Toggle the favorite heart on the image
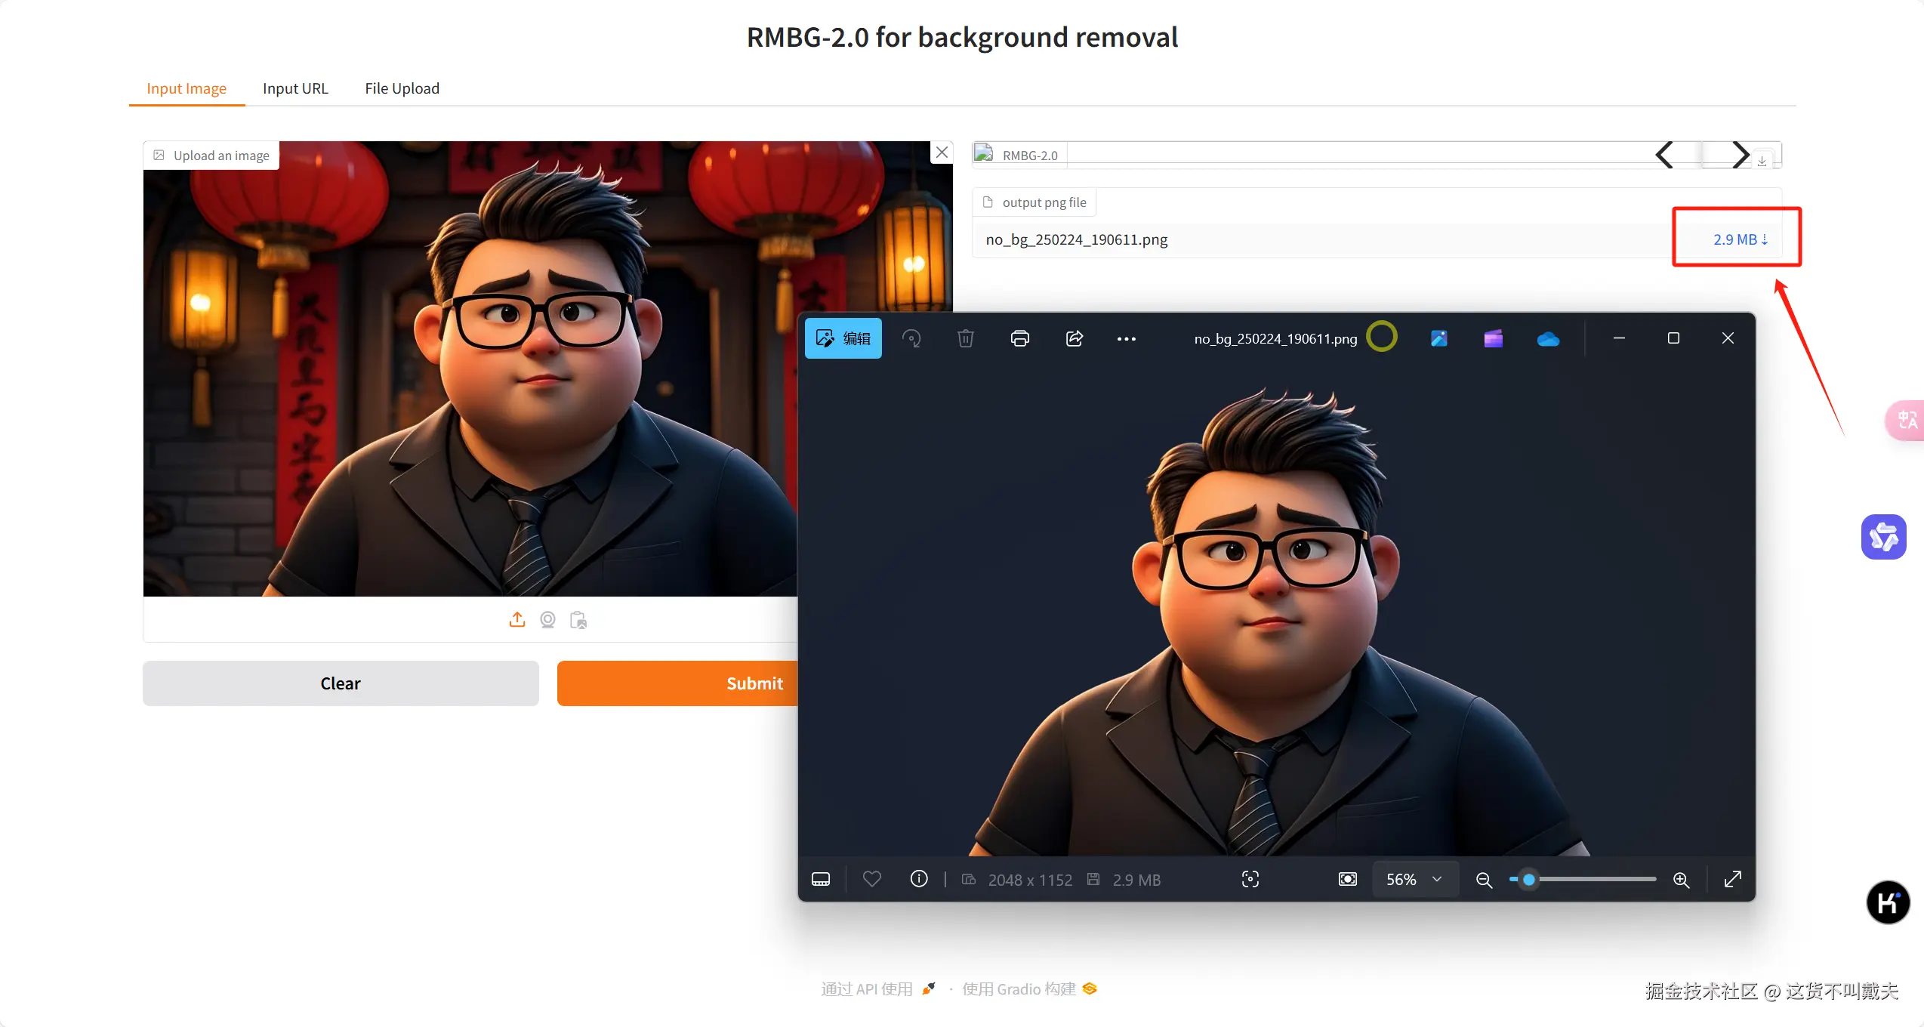 tap(872, 879)
